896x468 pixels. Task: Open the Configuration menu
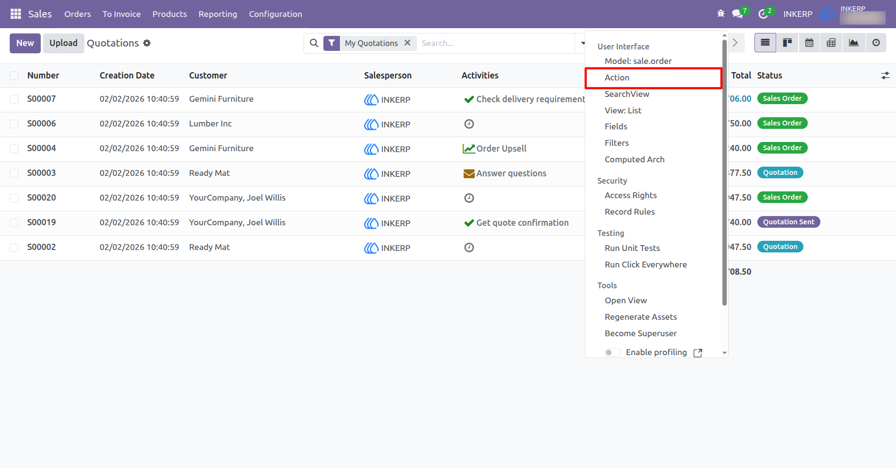tap(275, 14)
